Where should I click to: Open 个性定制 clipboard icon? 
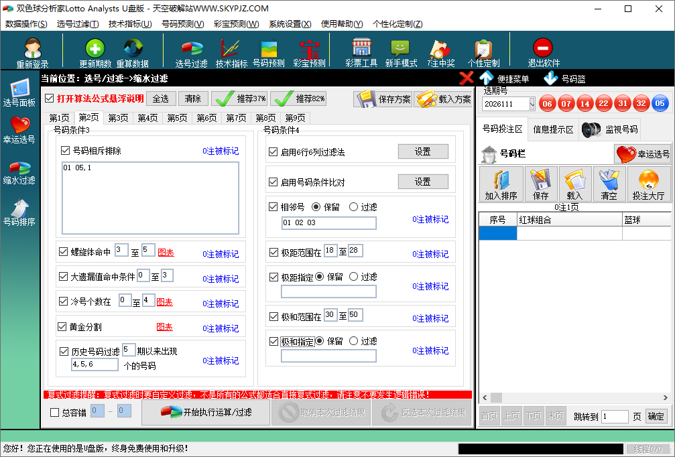pos(483,52)
